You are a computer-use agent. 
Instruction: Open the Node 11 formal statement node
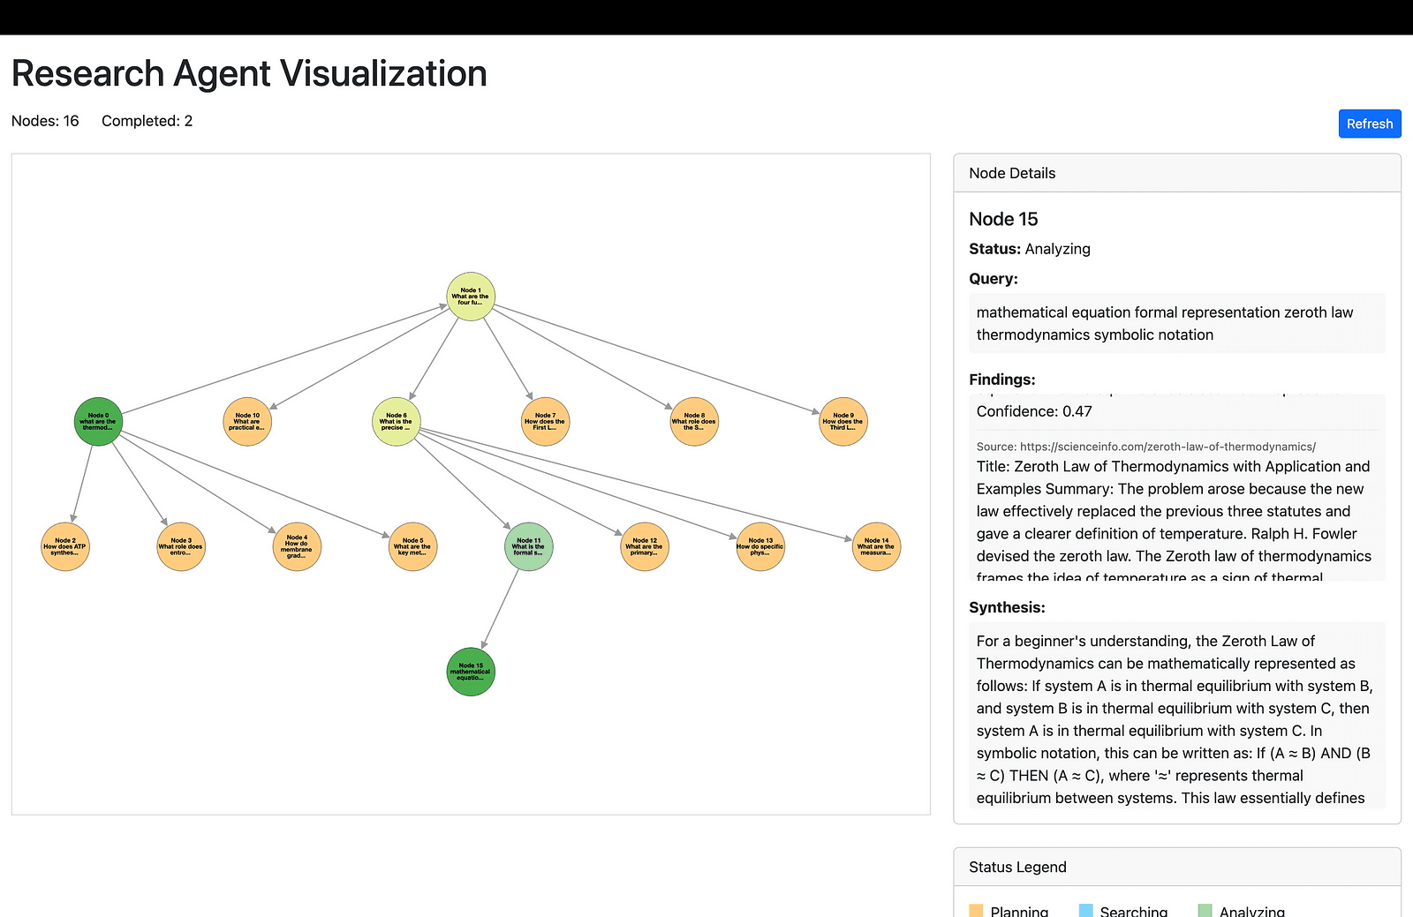pos(529,547)
